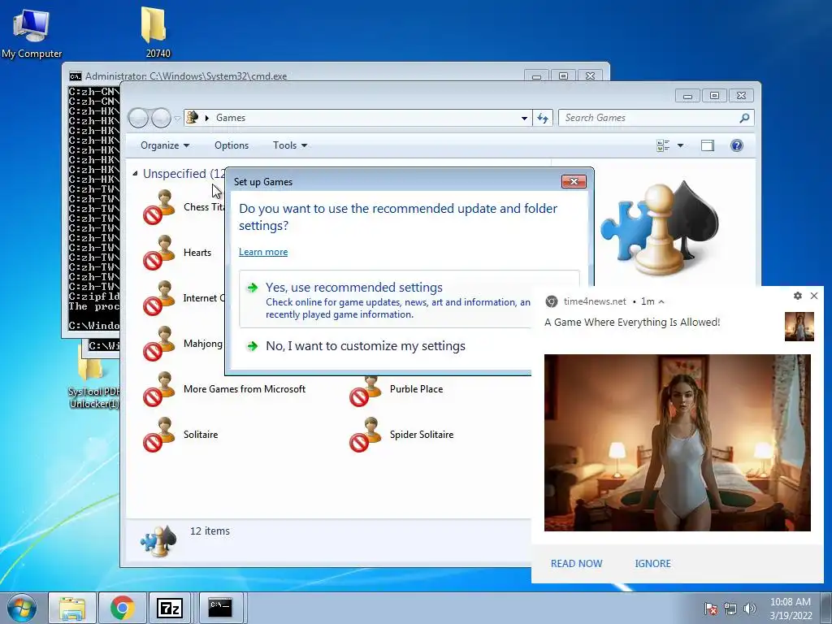Click the search magnifier icon
This screenshot has height=624, width=832.
pos(744,118)
